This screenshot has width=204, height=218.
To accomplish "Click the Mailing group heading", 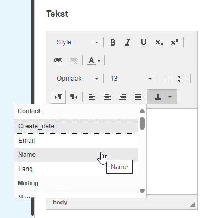I will pyautogui.click(x=28, y=183).
